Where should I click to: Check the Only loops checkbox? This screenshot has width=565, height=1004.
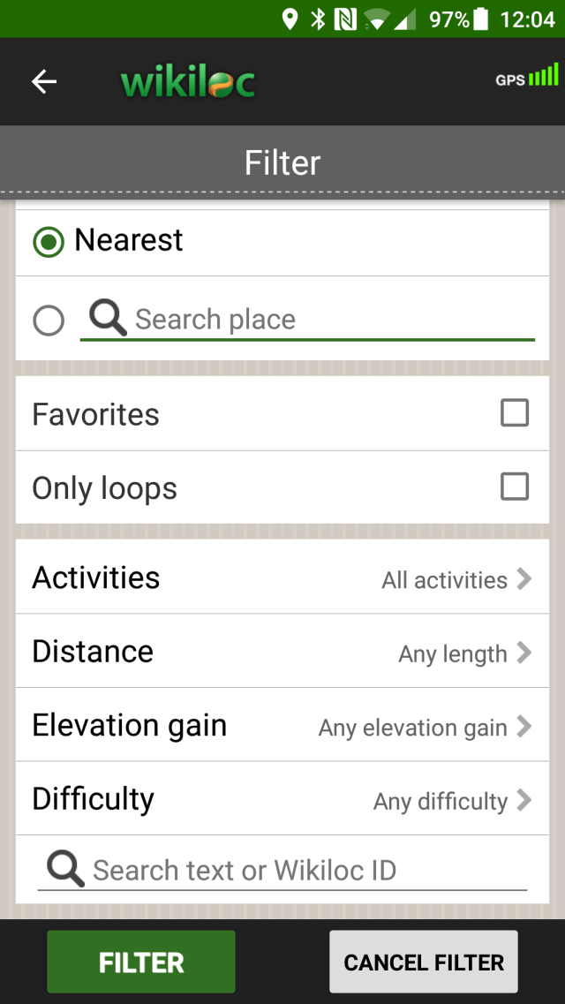[x=515, y=487]
